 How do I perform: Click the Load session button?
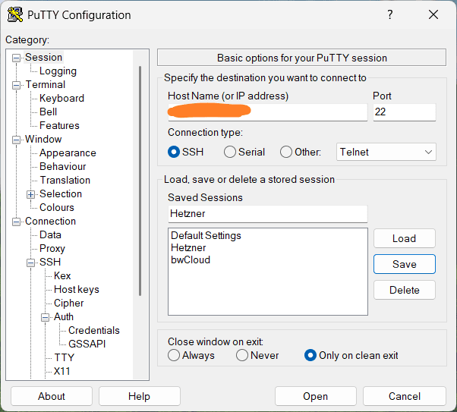click(405, 238)
